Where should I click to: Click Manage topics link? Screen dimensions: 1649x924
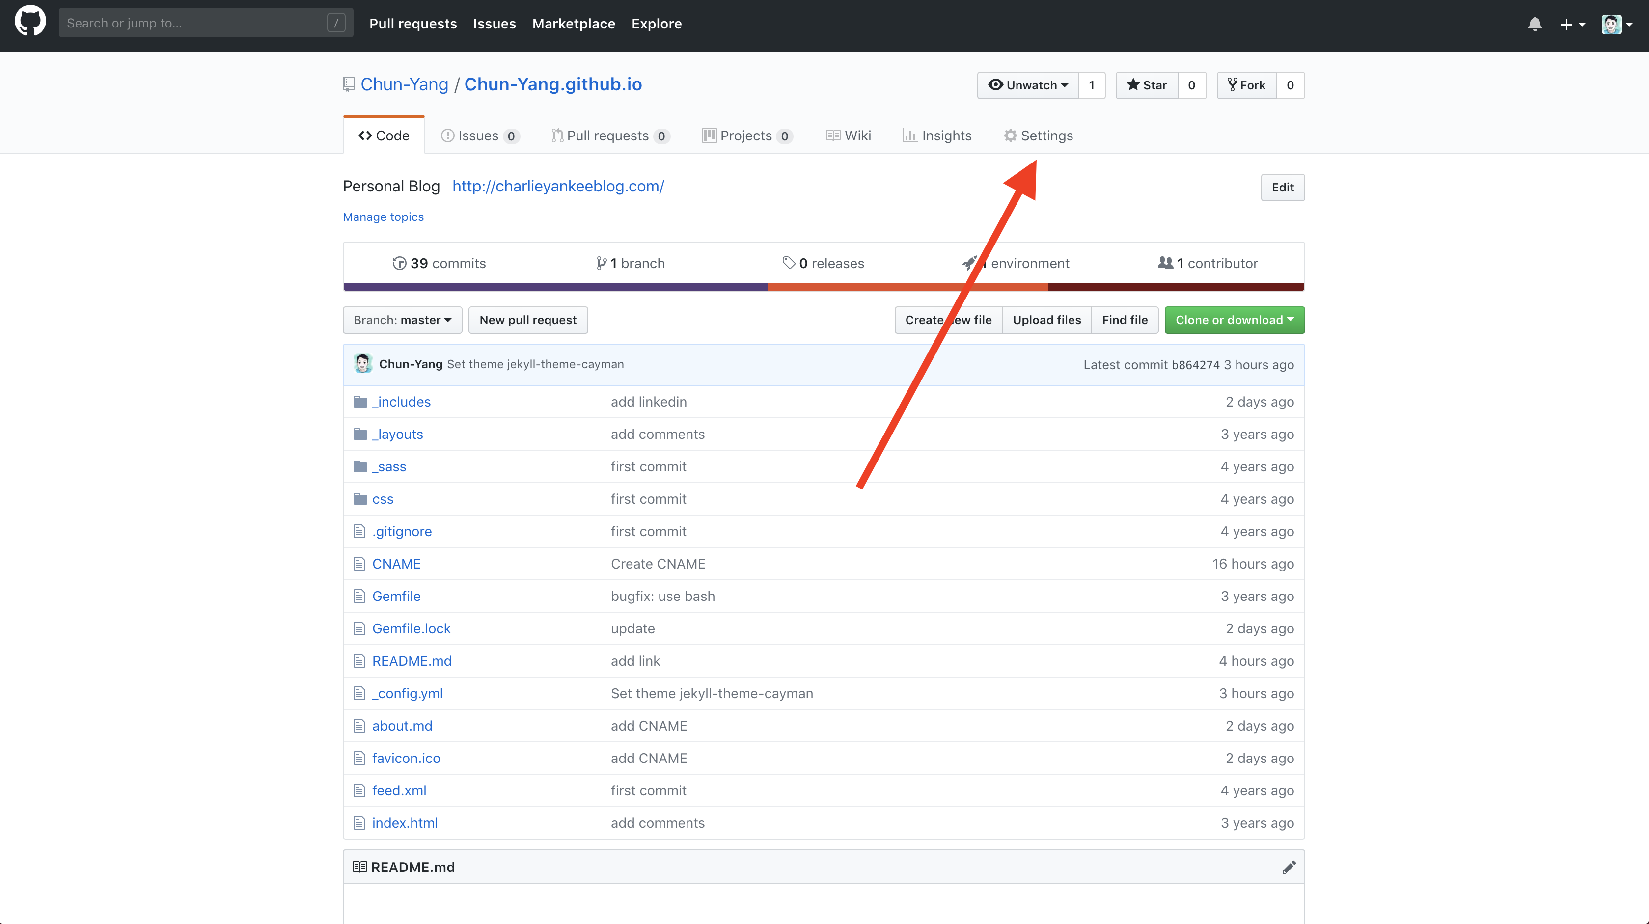383,217
